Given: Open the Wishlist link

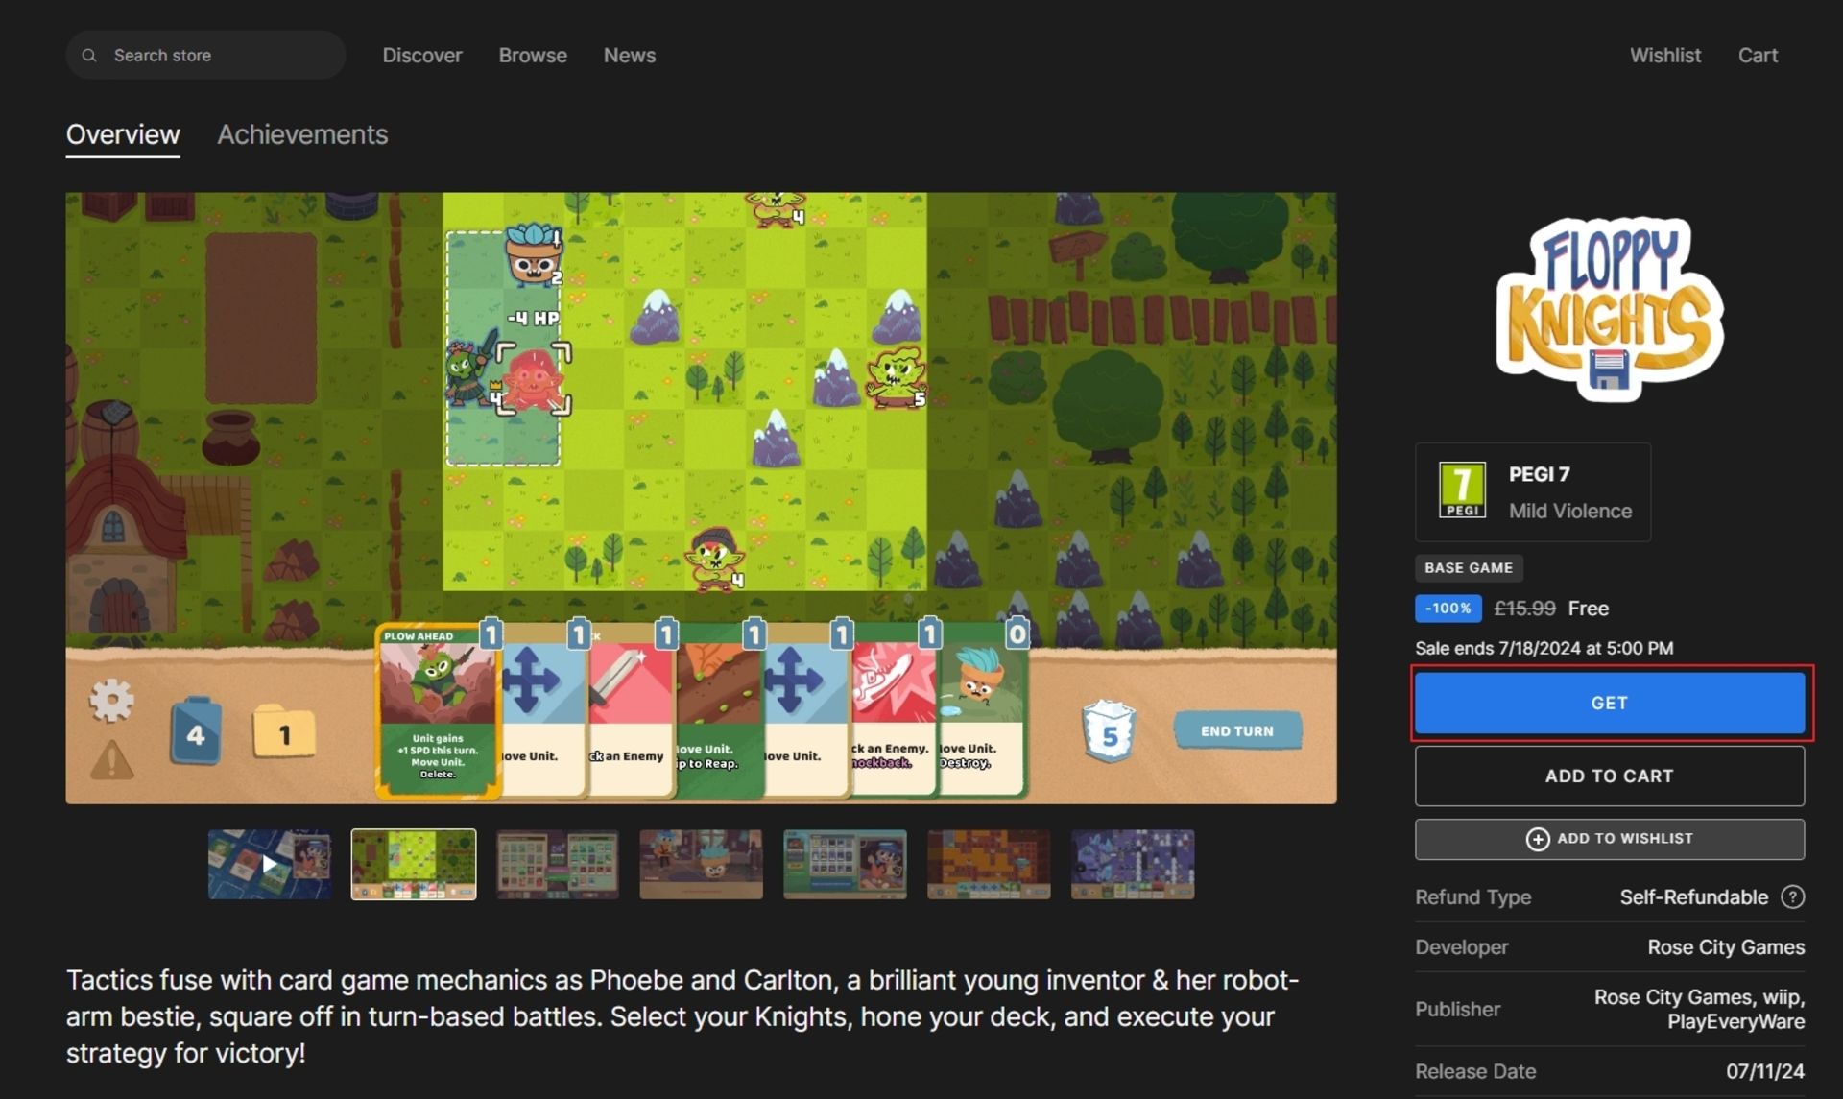Looking at the screenshot, I should pyautogui.click(x=1664, y=56).
